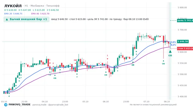This screenshot has width=193, height=108.
Task: Click the 5 600.00 price axis label
Action: [182, 52]
